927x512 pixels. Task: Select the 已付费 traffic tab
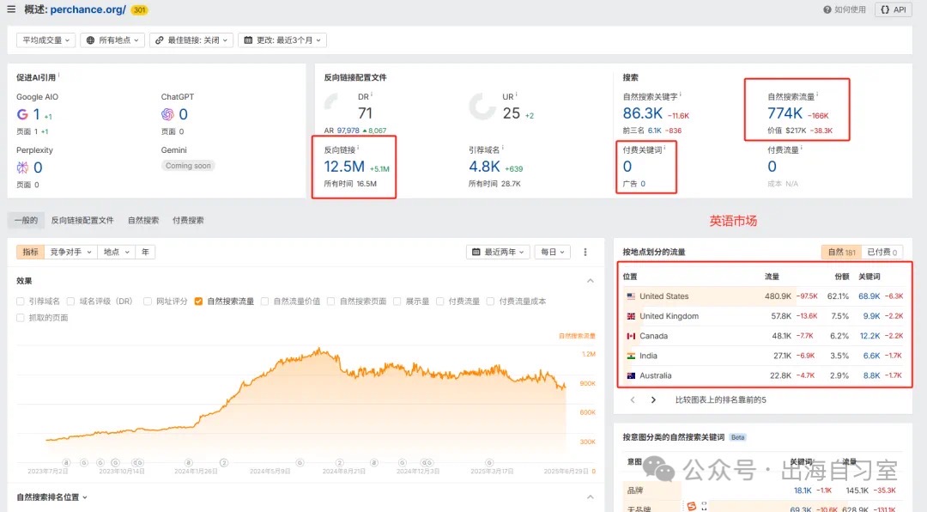(x=882, y=253)
